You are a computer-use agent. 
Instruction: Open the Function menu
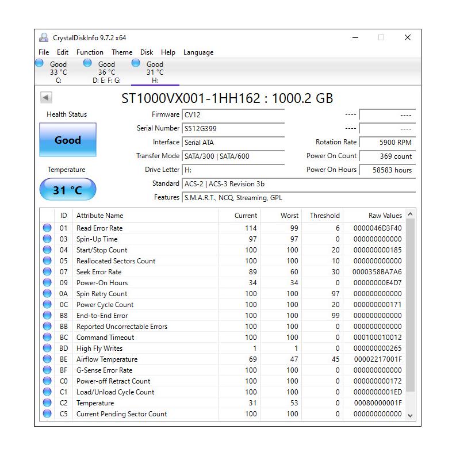pyautogui.click(x=90, y=52)
